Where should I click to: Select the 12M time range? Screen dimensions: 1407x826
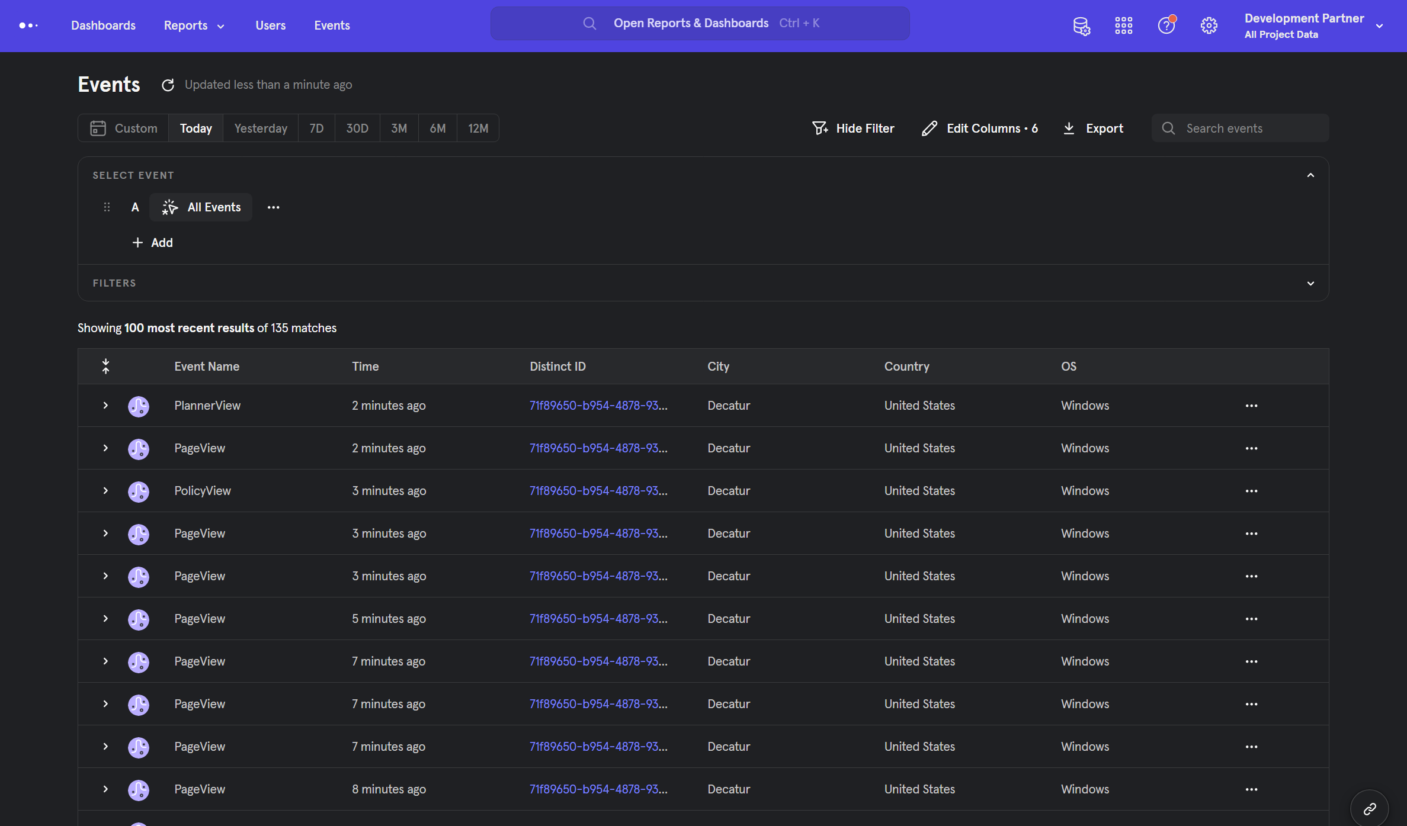[x=478, y=128]
